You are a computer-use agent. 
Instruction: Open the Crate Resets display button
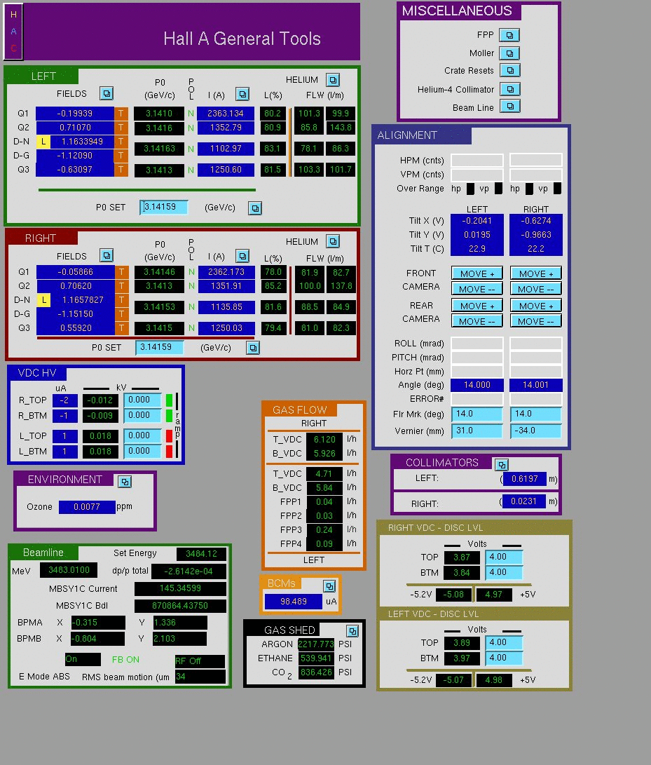coord(510,71)
